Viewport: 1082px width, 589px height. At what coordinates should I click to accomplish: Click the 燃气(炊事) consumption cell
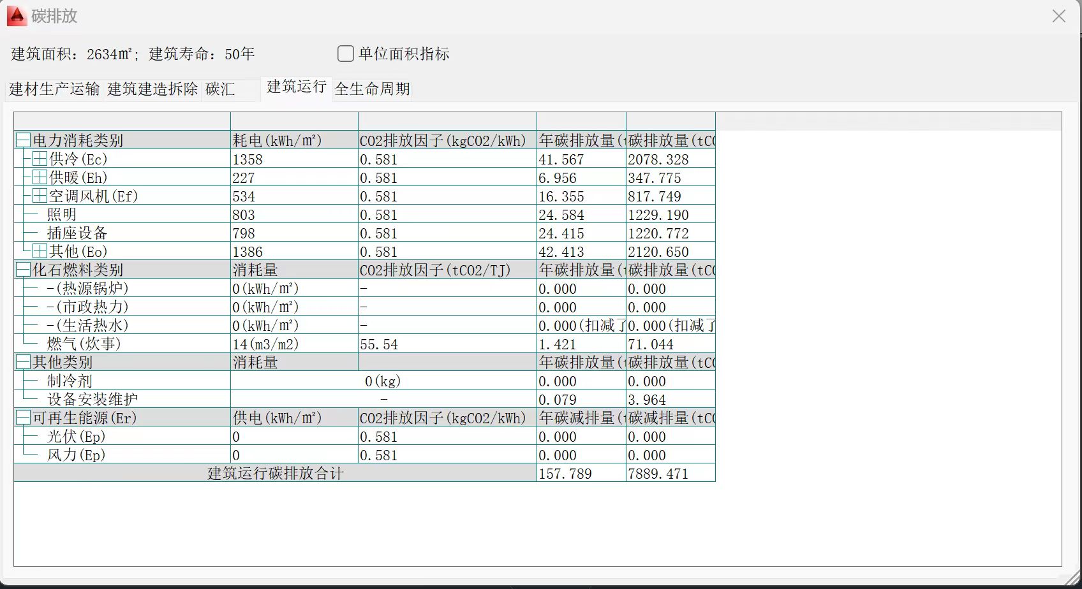point(293,344)
